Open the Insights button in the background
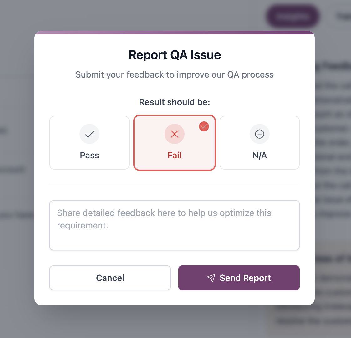The width and height of the screenshot is (351, 338). click(x=292, y=16)
